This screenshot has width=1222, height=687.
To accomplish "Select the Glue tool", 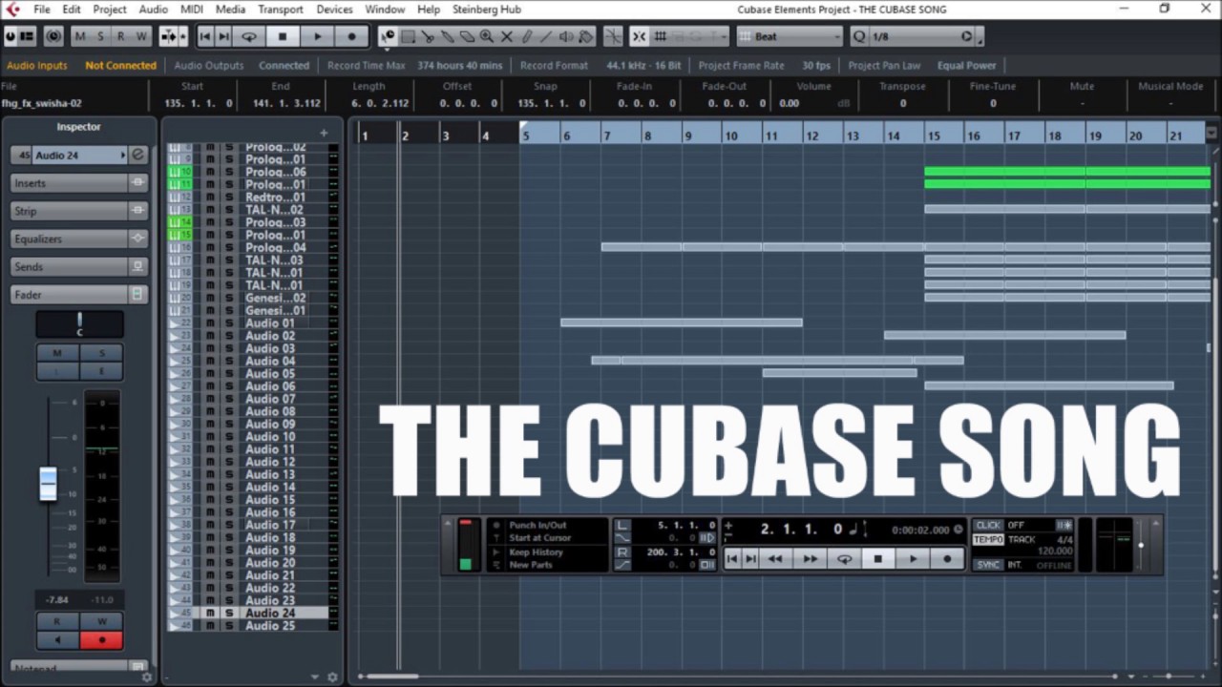I will pos(448,36).
